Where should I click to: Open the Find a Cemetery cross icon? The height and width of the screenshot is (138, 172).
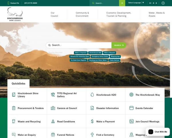point(92,135)
